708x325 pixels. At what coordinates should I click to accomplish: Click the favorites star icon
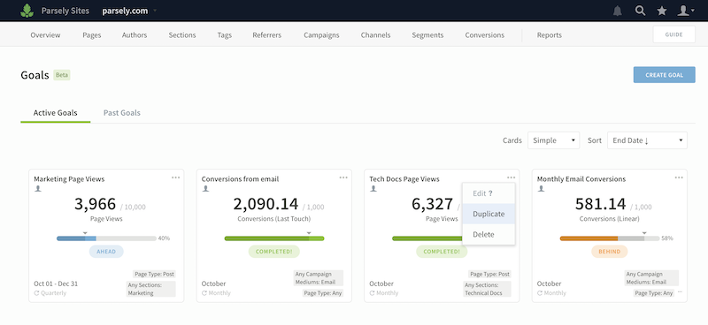click(662, 11)
